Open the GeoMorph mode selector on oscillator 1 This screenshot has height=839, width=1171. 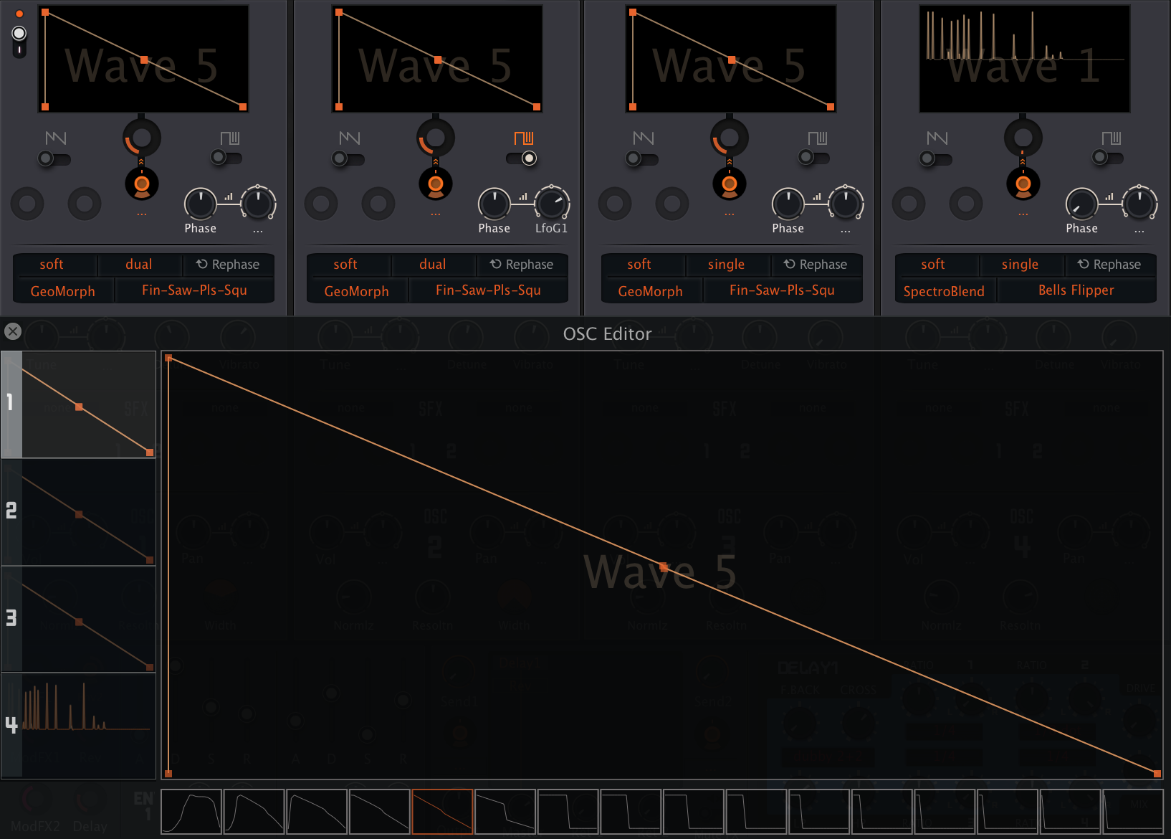[63, 291]
